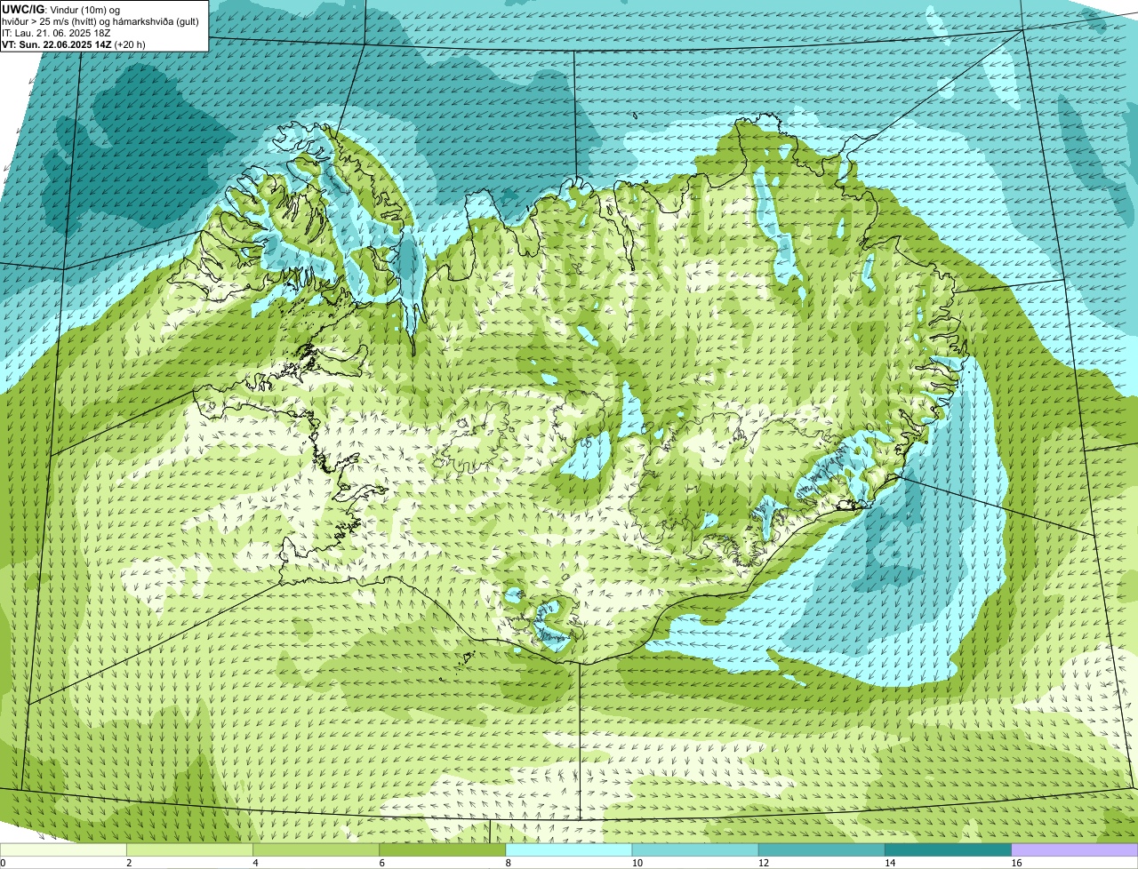Screen dimensions: 1138x869
Task: Click the 4–6 m/s green legend segment
Action: pyautogui.click(x=316, y=849)
